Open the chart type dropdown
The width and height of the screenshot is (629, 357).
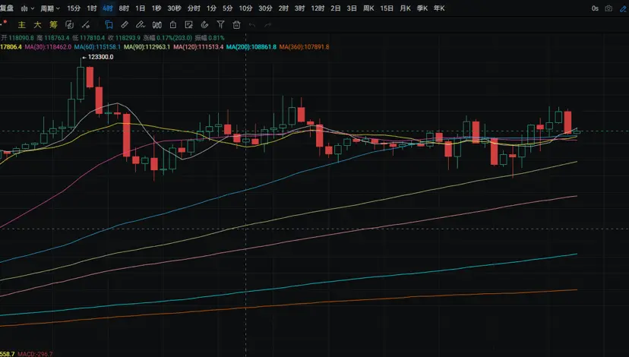point(27,8)
